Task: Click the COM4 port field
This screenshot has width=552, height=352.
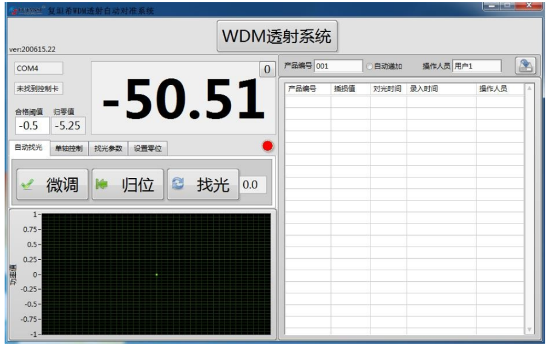Action: tap(39, 68)
